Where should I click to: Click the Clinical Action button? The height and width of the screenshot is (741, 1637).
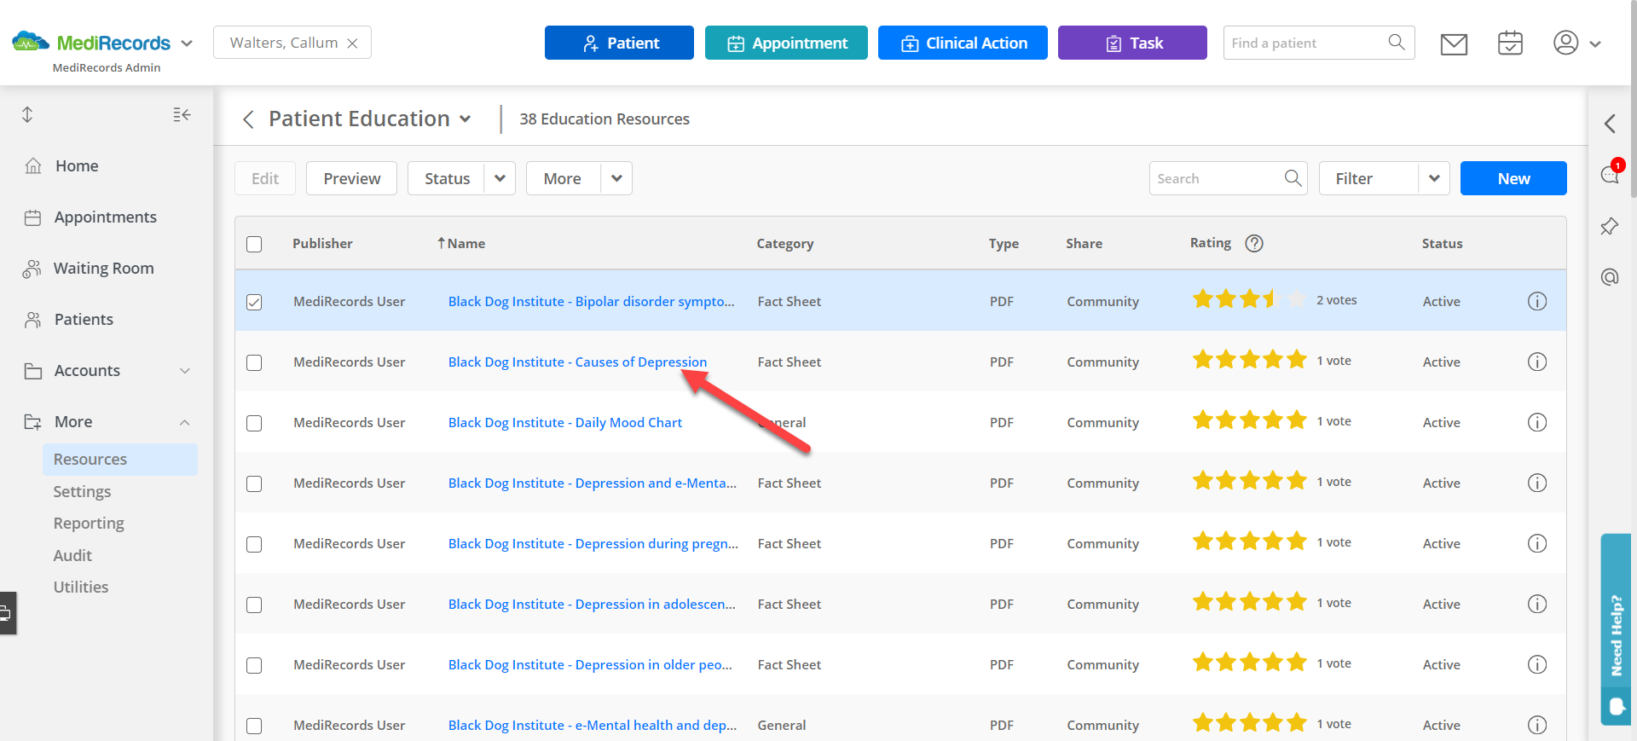point(963,43)
